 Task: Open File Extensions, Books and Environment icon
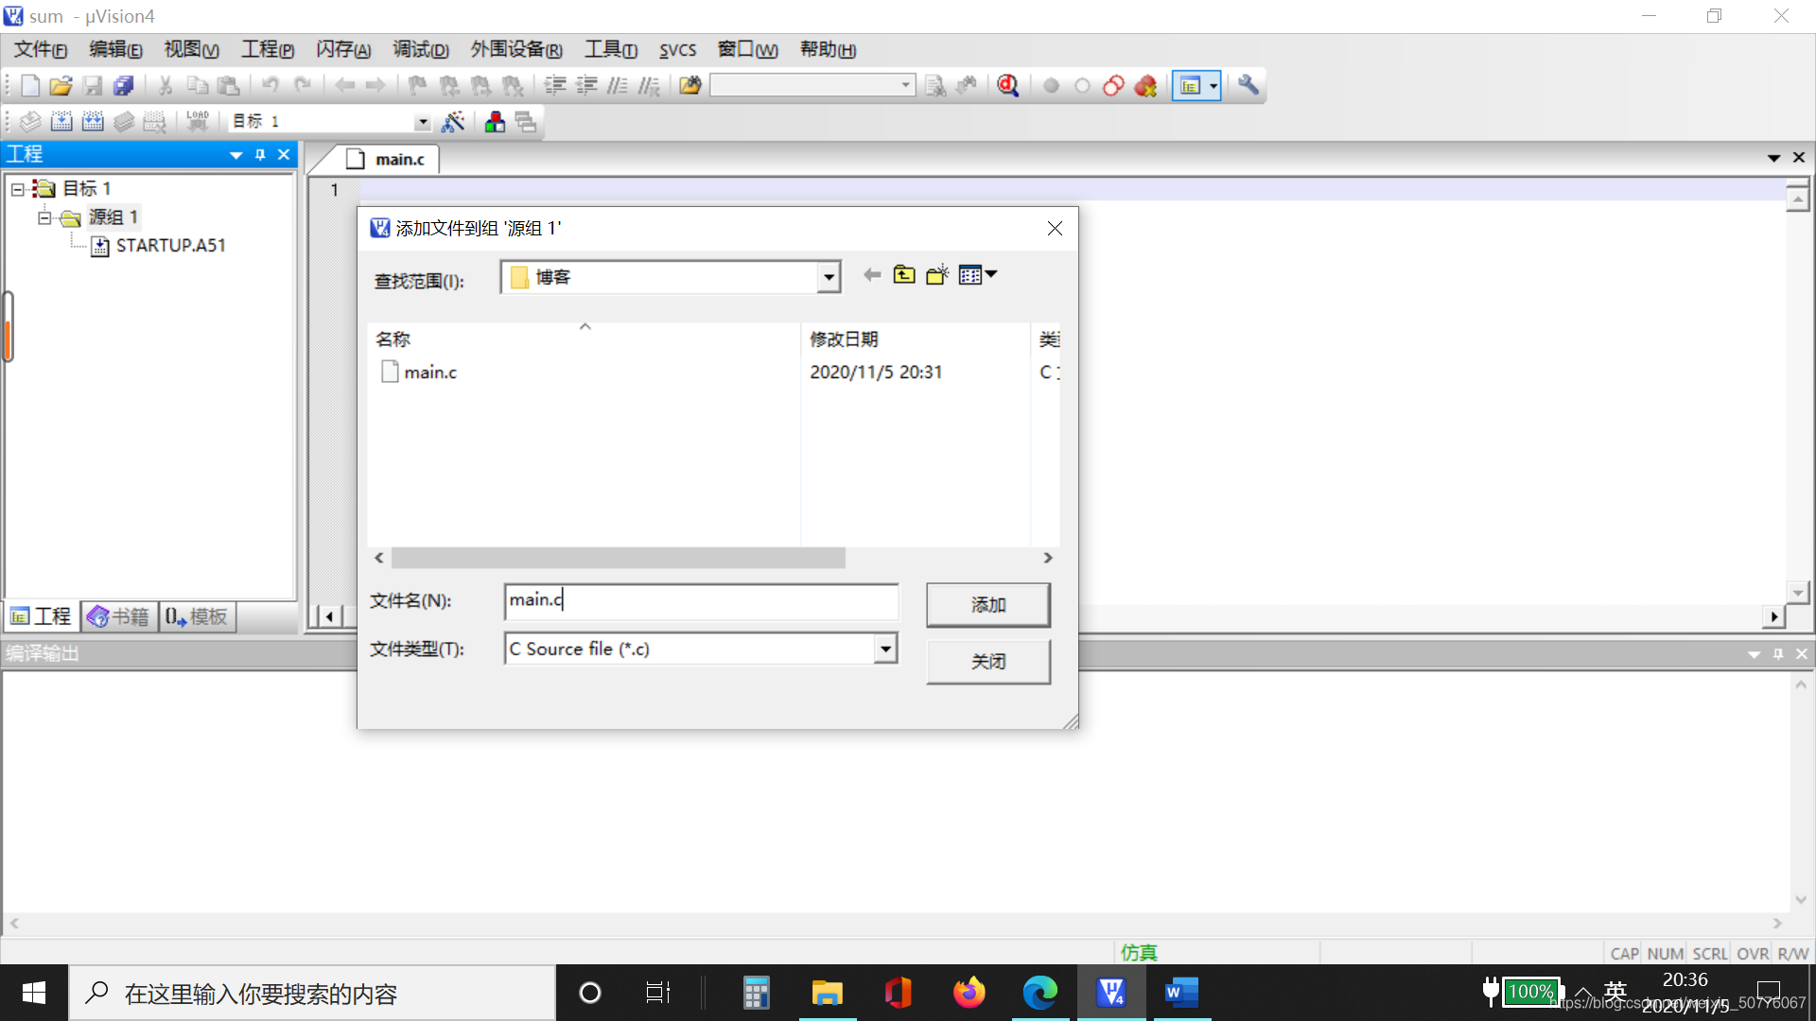(495, 121)
